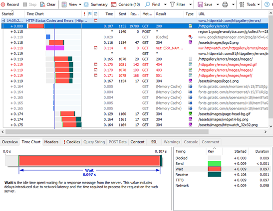Open the SSL tab
273x211 pixels.
[154, 142]
